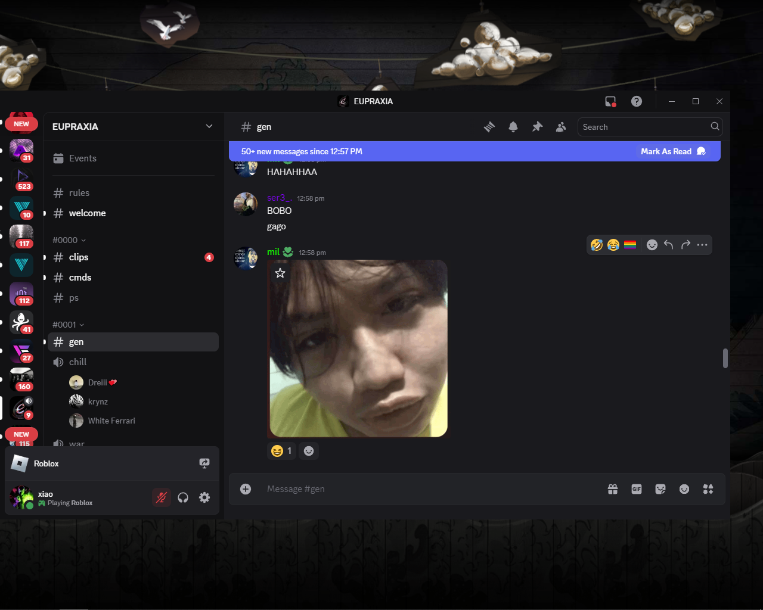Screen dimensions: 763x610
Task: Open the plus attachment button
Action: pos(246,489)
